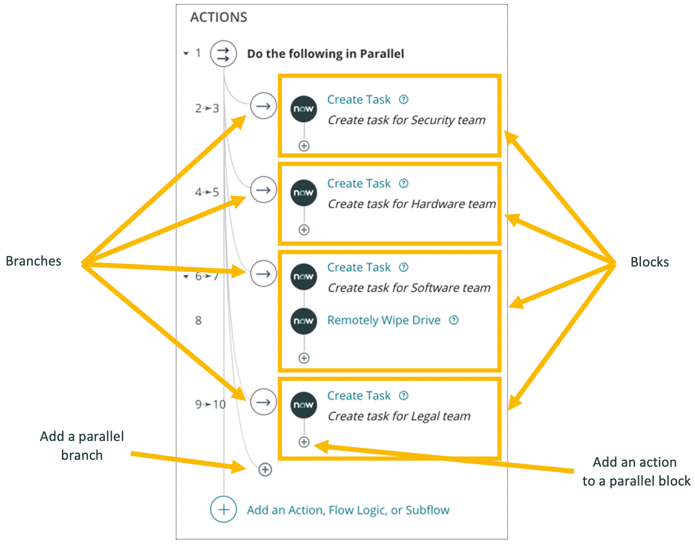Click the now logo beside Create task for Security team
The image size is (695, 547).
303,109
